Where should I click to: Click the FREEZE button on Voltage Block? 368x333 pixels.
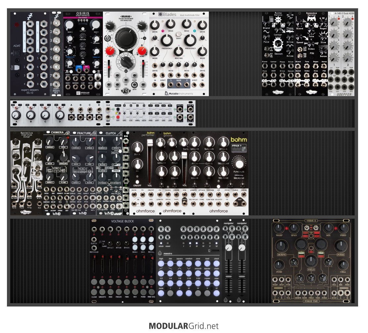[118, 292]
